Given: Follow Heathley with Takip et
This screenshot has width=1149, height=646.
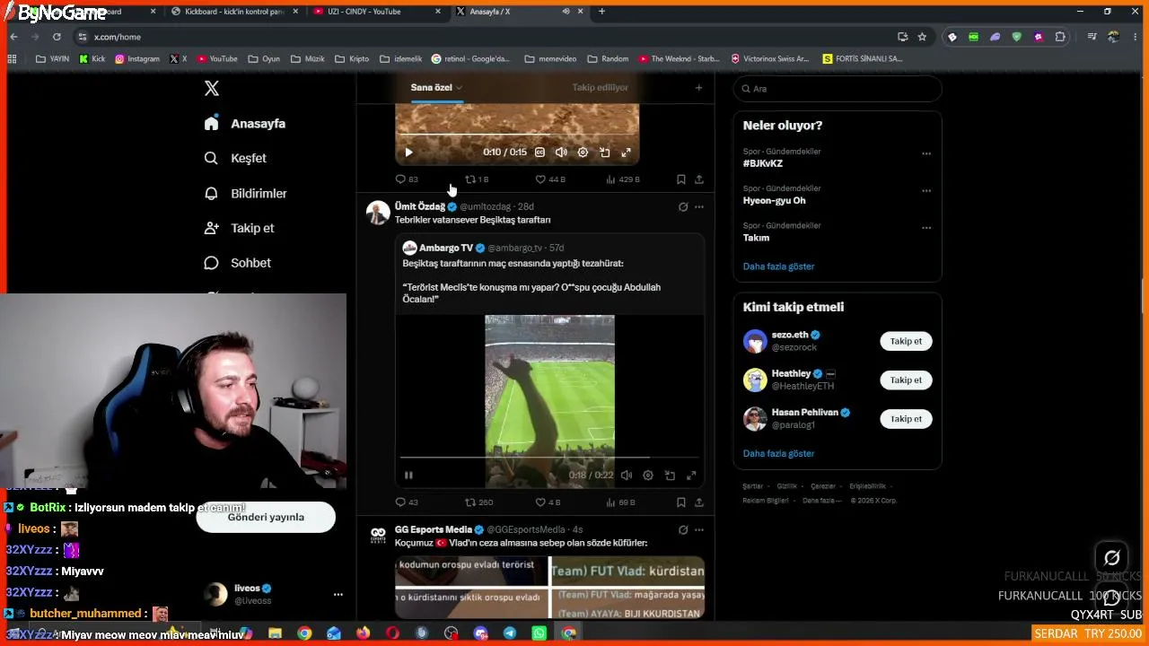Looking at the screenshot, I should click(x=906, y=380).
